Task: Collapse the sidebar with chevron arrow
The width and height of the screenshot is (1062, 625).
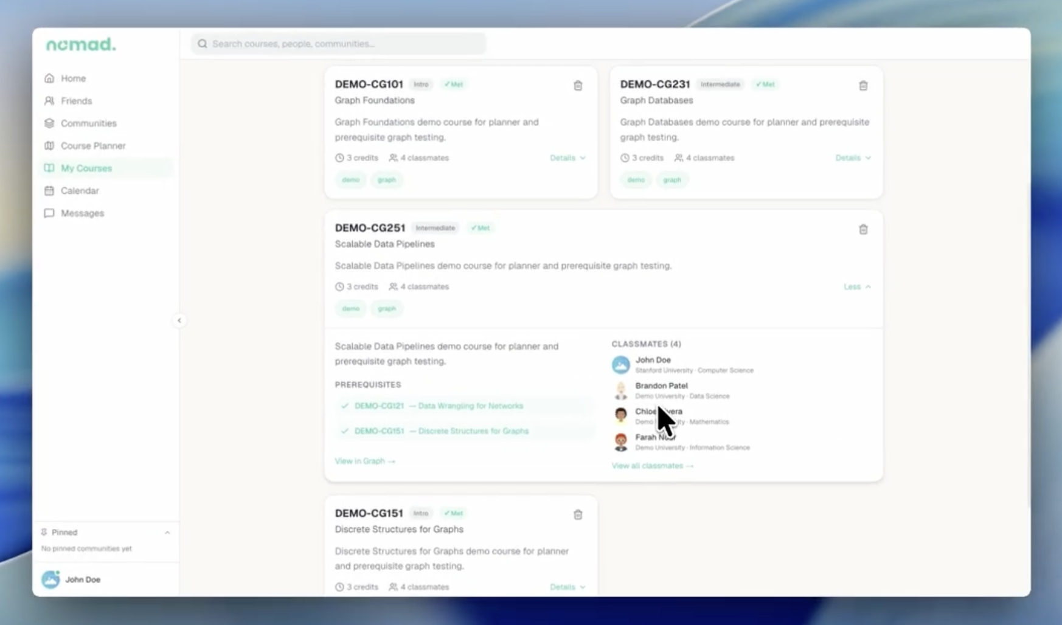Action: (179, 320)
